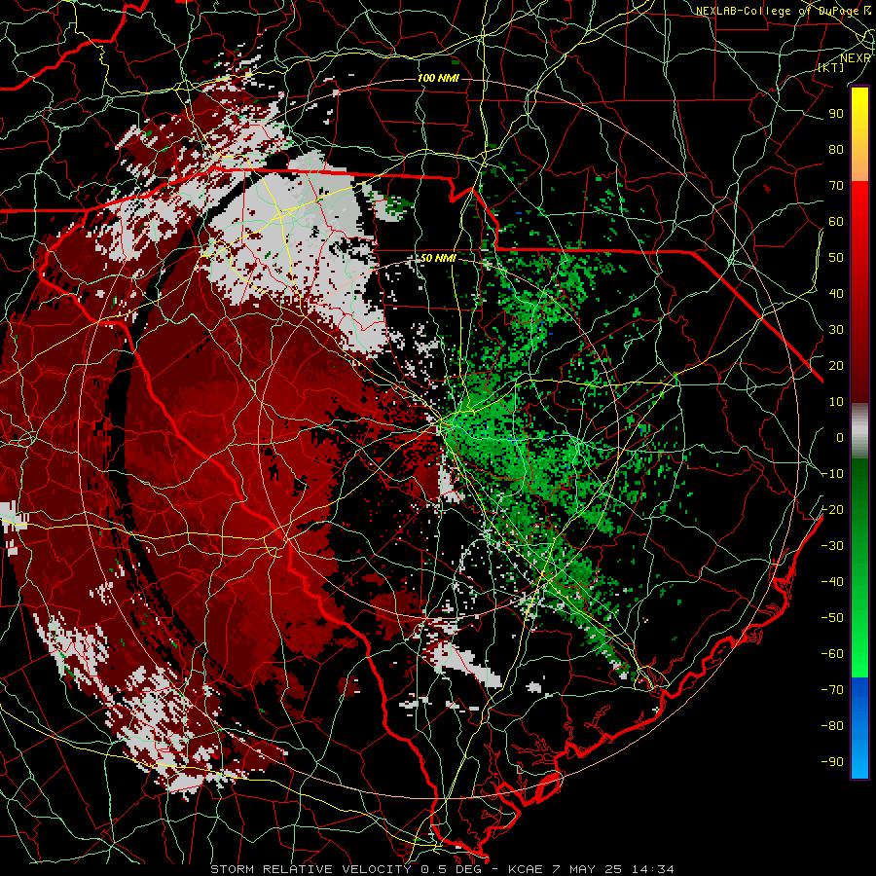Click the 60 value on the velocity scale

click(x=836, y=221)
